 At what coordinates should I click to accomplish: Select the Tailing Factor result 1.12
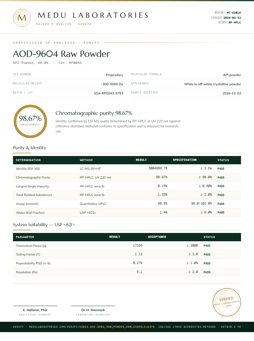click(139, 254)
